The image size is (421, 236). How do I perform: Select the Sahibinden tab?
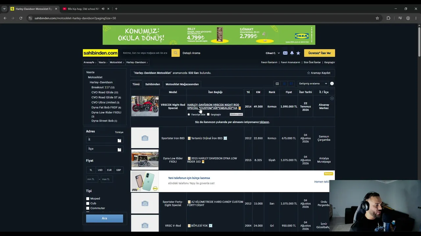(x=153, y=84)
